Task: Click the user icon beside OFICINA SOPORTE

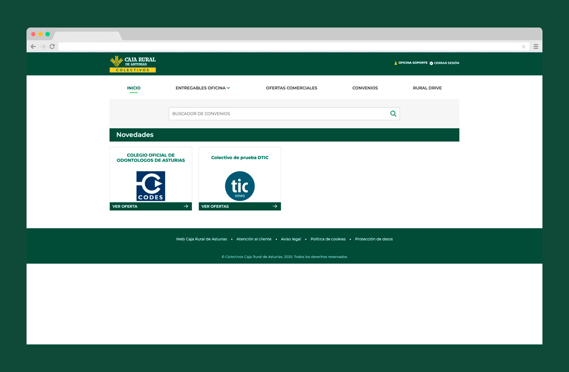Action: pyautogui.click(x=395, y=63)
